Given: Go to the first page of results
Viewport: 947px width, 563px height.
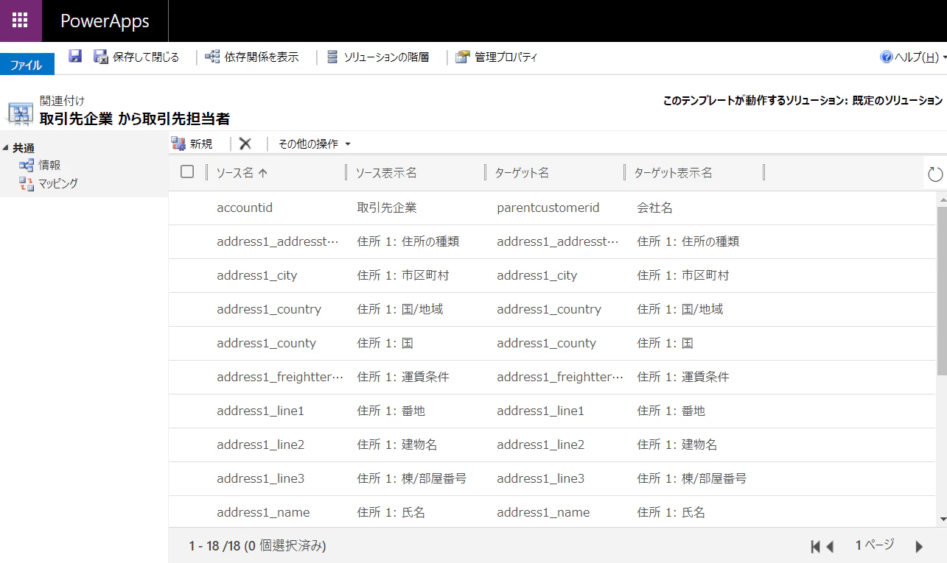Looking at the screenshot, I should pyautogui.click(x=815, y=546).
